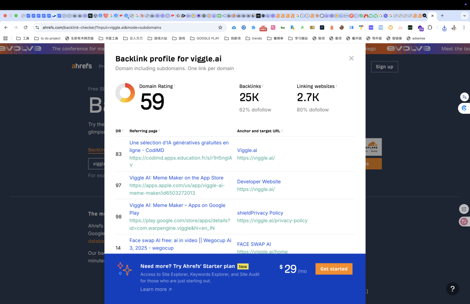Open the CodiMD referring page link

179,146
